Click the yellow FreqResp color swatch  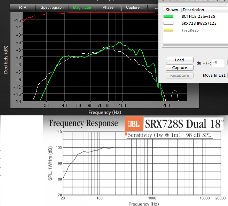(x=168, y=30)
